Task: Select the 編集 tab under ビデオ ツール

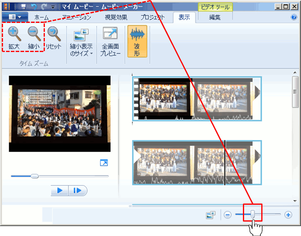Action: coord(215,17)
